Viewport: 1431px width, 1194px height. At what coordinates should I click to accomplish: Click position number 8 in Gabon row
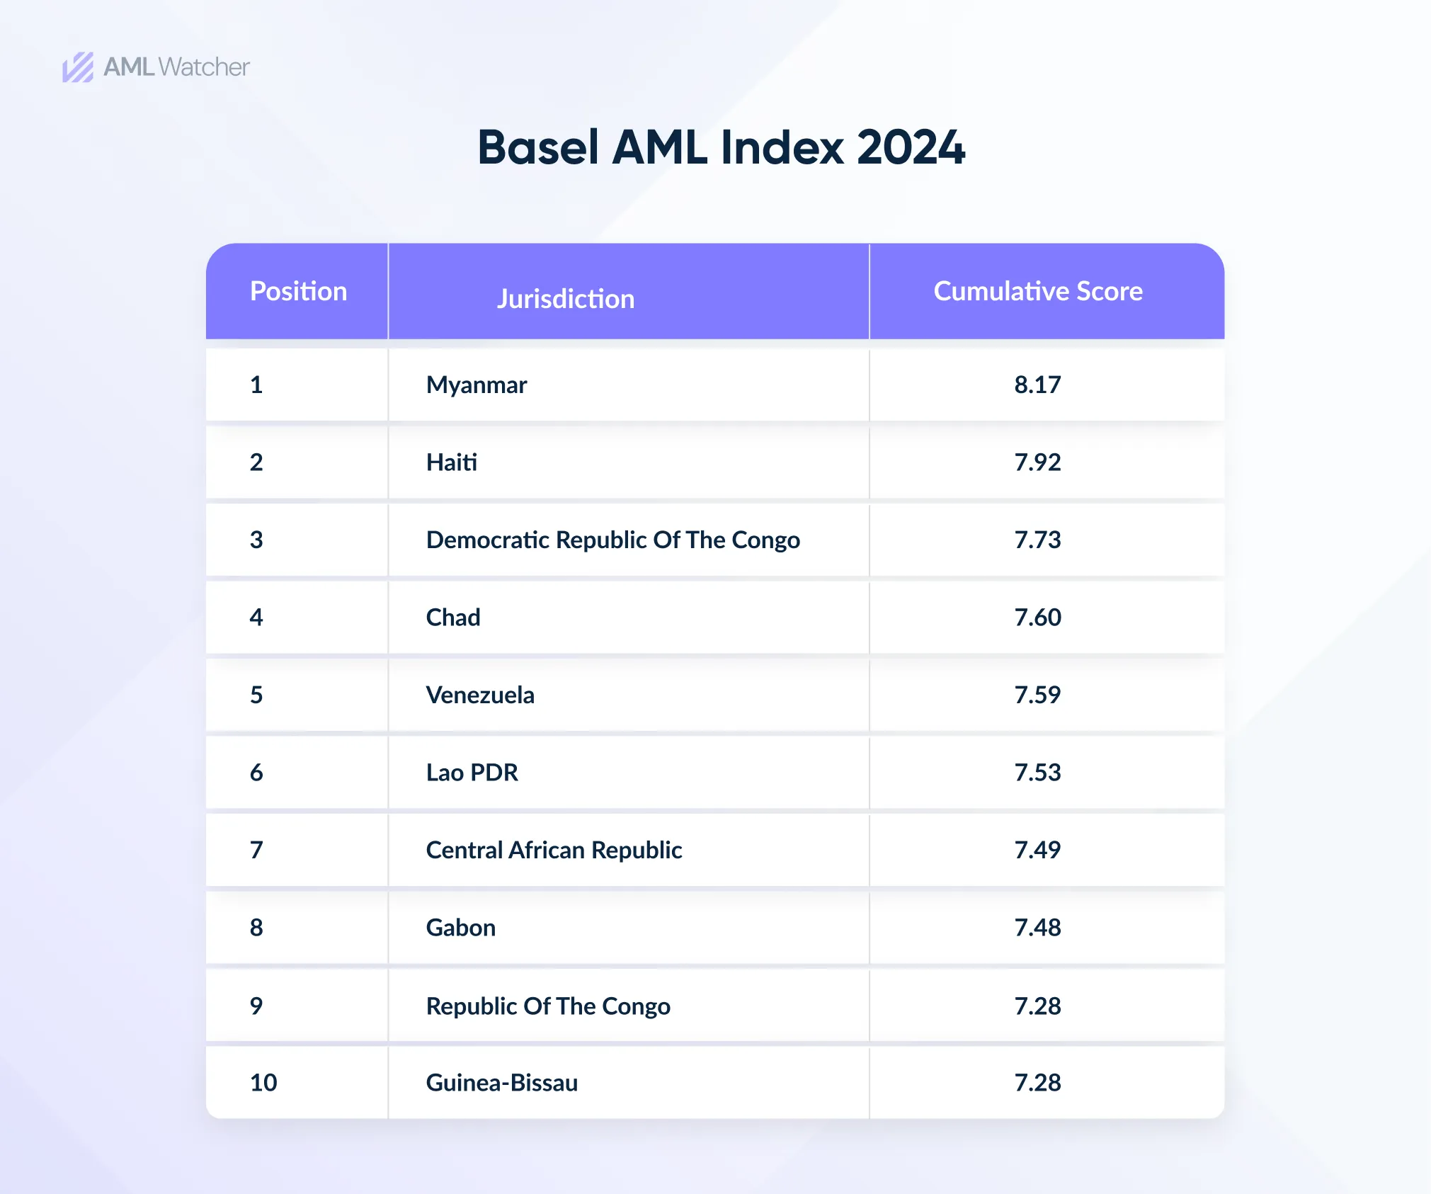pos(256,928)
